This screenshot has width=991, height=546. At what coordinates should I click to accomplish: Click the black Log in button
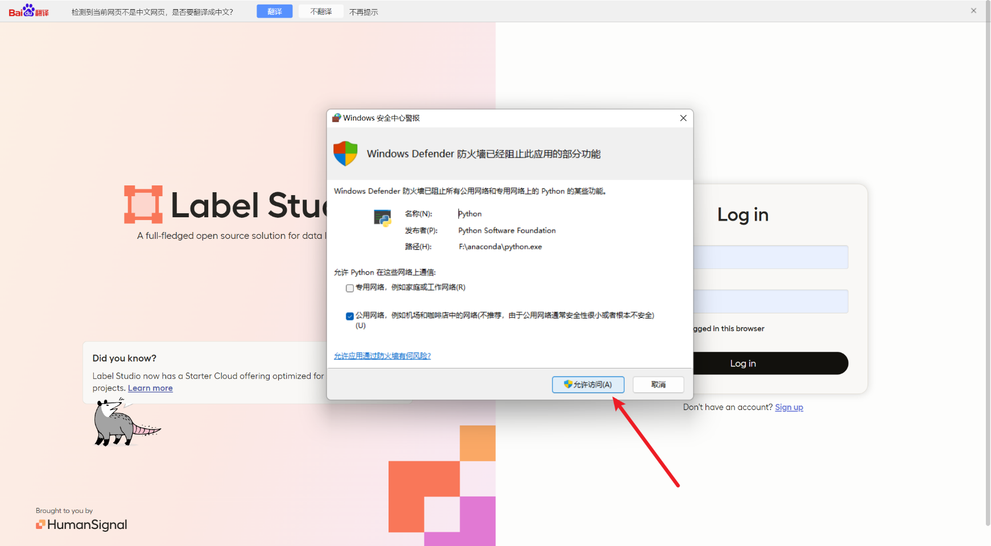770,363
